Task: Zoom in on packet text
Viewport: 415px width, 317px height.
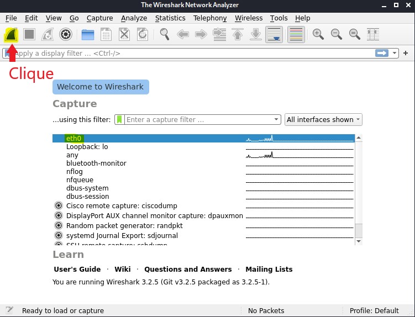Action: click(x=318, y=35)
